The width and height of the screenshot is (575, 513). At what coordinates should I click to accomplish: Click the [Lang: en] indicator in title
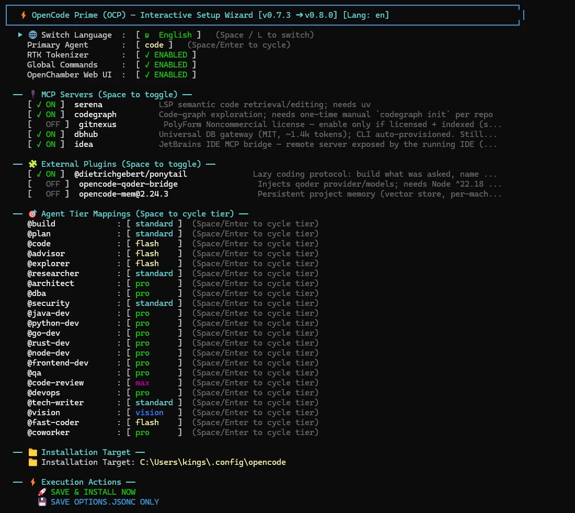[x=365, y=15]
